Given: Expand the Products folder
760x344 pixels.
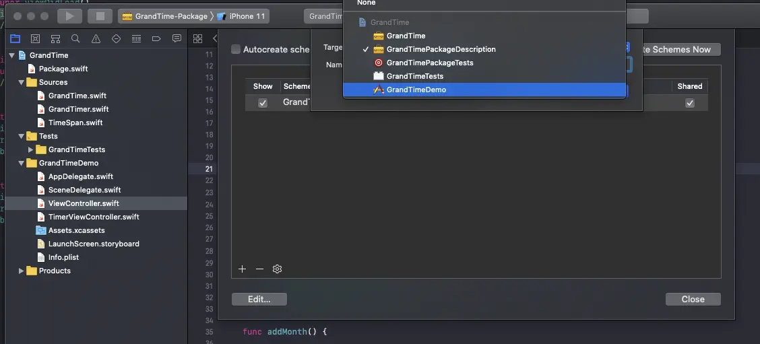Looking at the screenshot, I should pyautogui.click(x=22, y=271).
